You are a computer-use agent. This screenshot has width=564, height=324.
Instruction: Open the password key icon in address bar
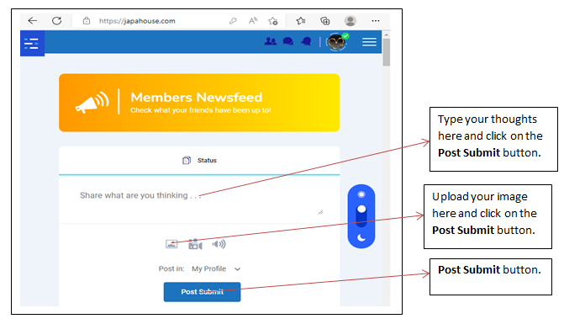click(233, 21)
